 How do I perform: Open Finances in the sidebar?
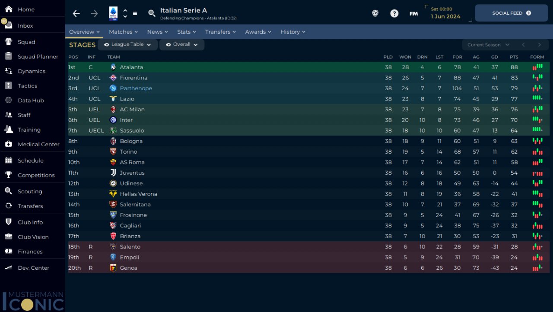[x=30, y=252]
